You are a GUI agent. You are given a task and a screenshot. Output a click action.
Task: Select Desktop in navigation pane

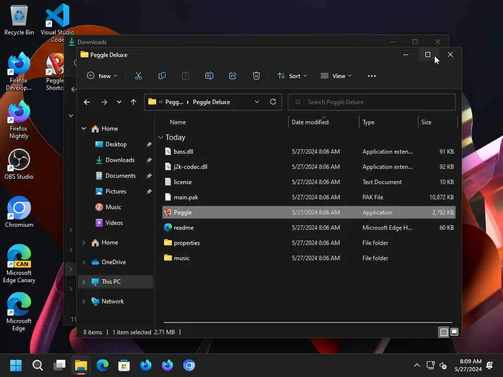click(x=116, y=144)
